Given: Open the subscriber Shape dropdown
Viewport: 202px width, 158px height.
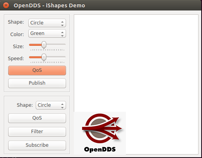Looking at the screenshot, I should [x=51, y=105].
